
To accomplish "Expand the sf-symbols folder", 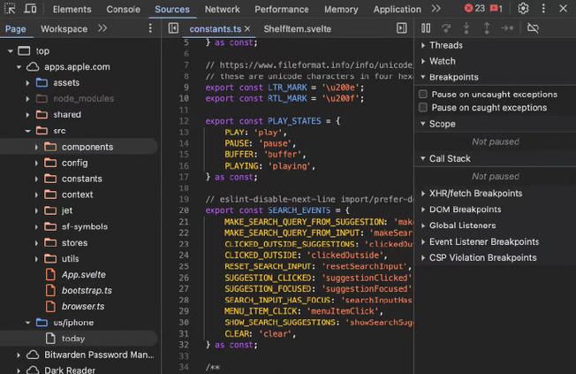I will pyautogui.click(x=36, y=226).
